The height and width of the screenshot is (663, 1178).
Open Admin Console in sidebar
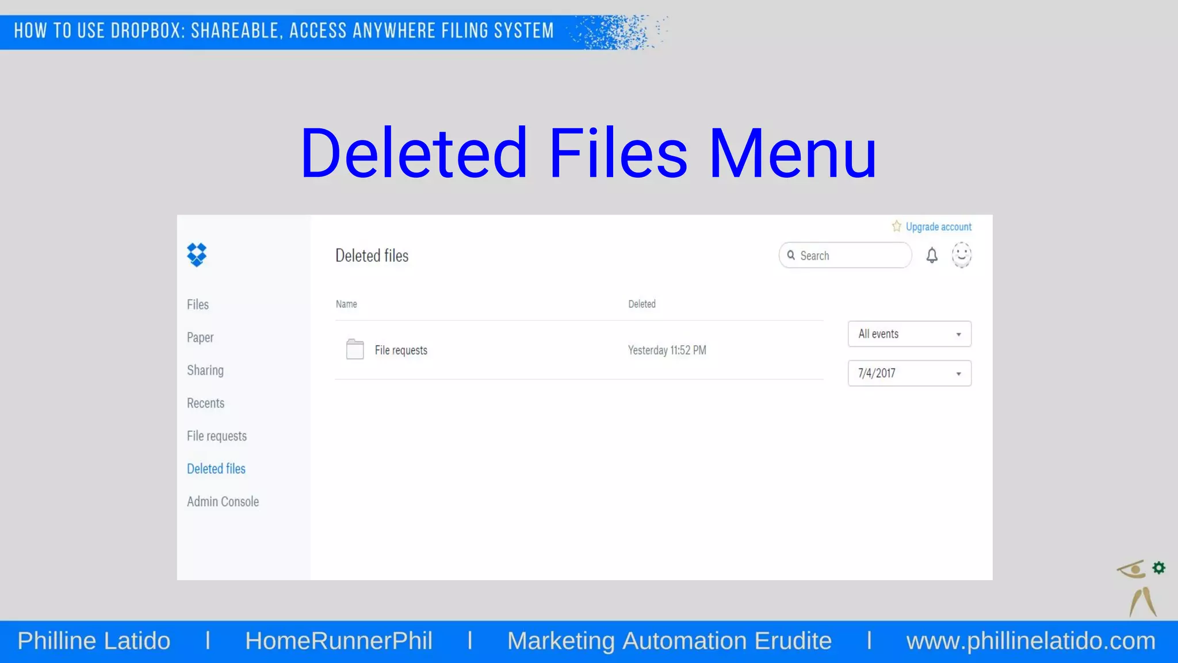(223, 501)
